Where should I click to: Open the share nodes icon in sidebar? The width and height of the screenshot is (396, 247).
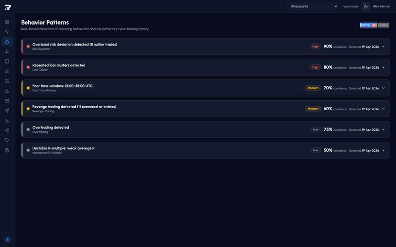click(7, 130)
